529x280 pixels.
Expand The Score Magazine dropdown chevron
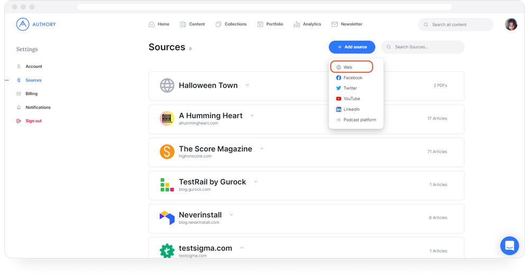pos(261,148)
